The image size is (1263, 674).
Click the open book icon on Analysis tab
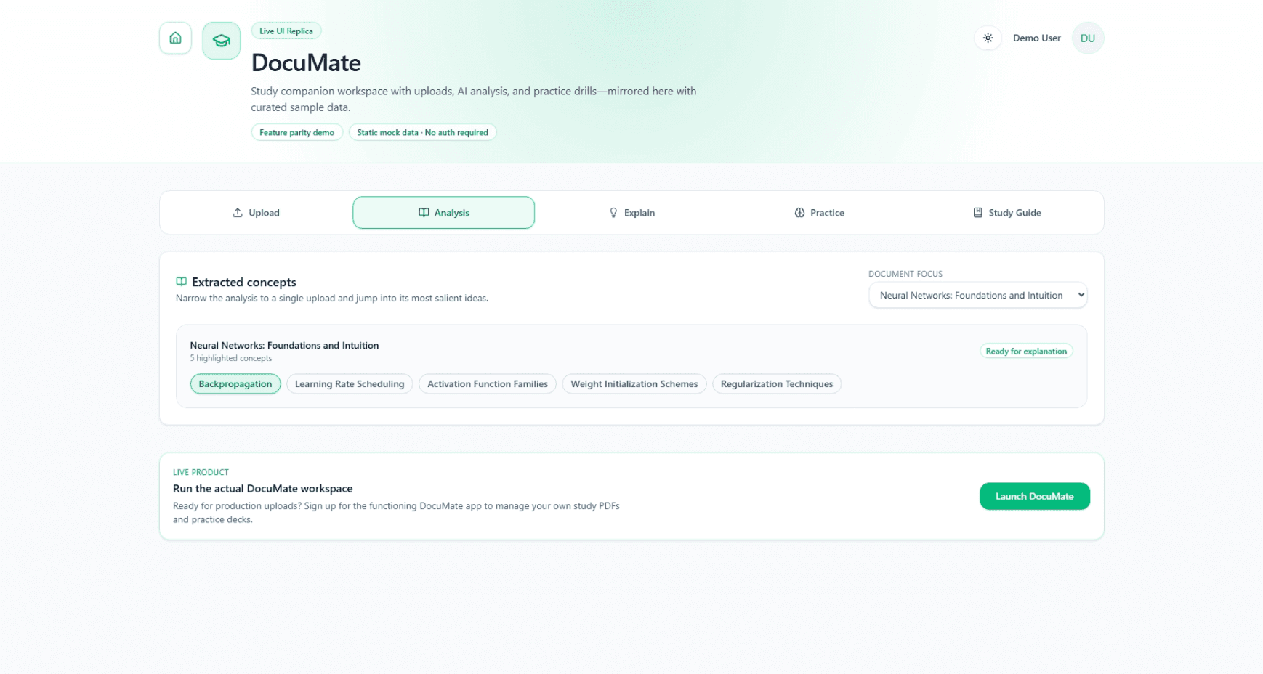point(424,212)
